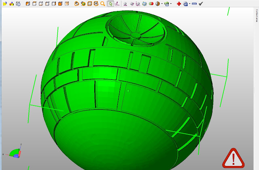Click zoom to platform with parts icon
The width and height of the screenshot is (259, 170).
[96, 4]
